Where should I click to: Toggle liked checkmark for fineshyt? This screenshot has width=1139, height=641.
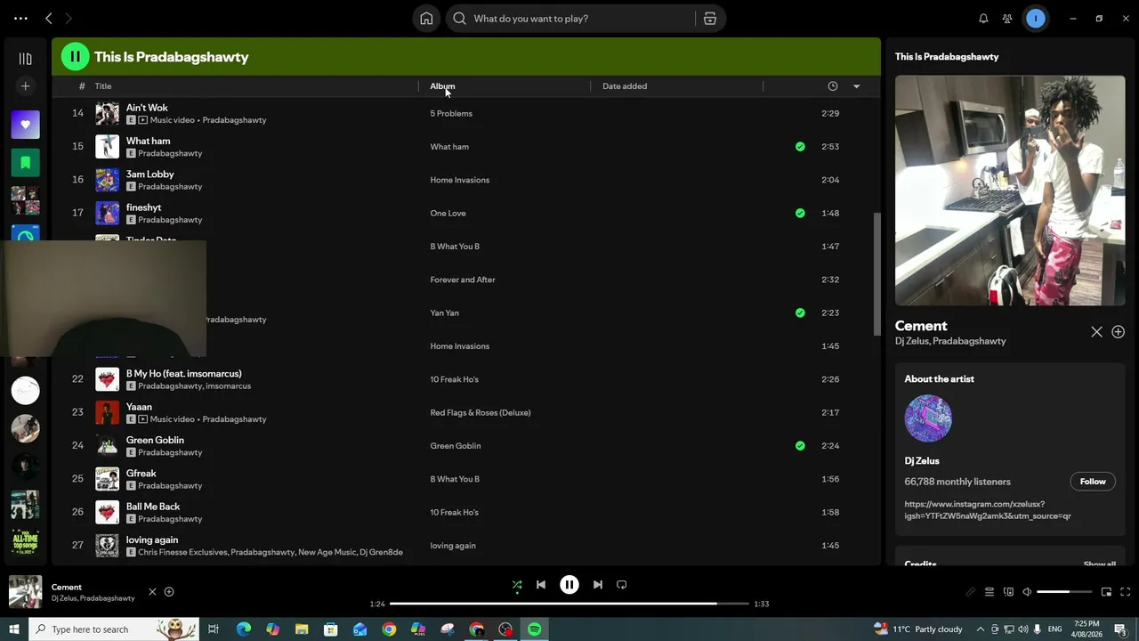coord(800,214)
